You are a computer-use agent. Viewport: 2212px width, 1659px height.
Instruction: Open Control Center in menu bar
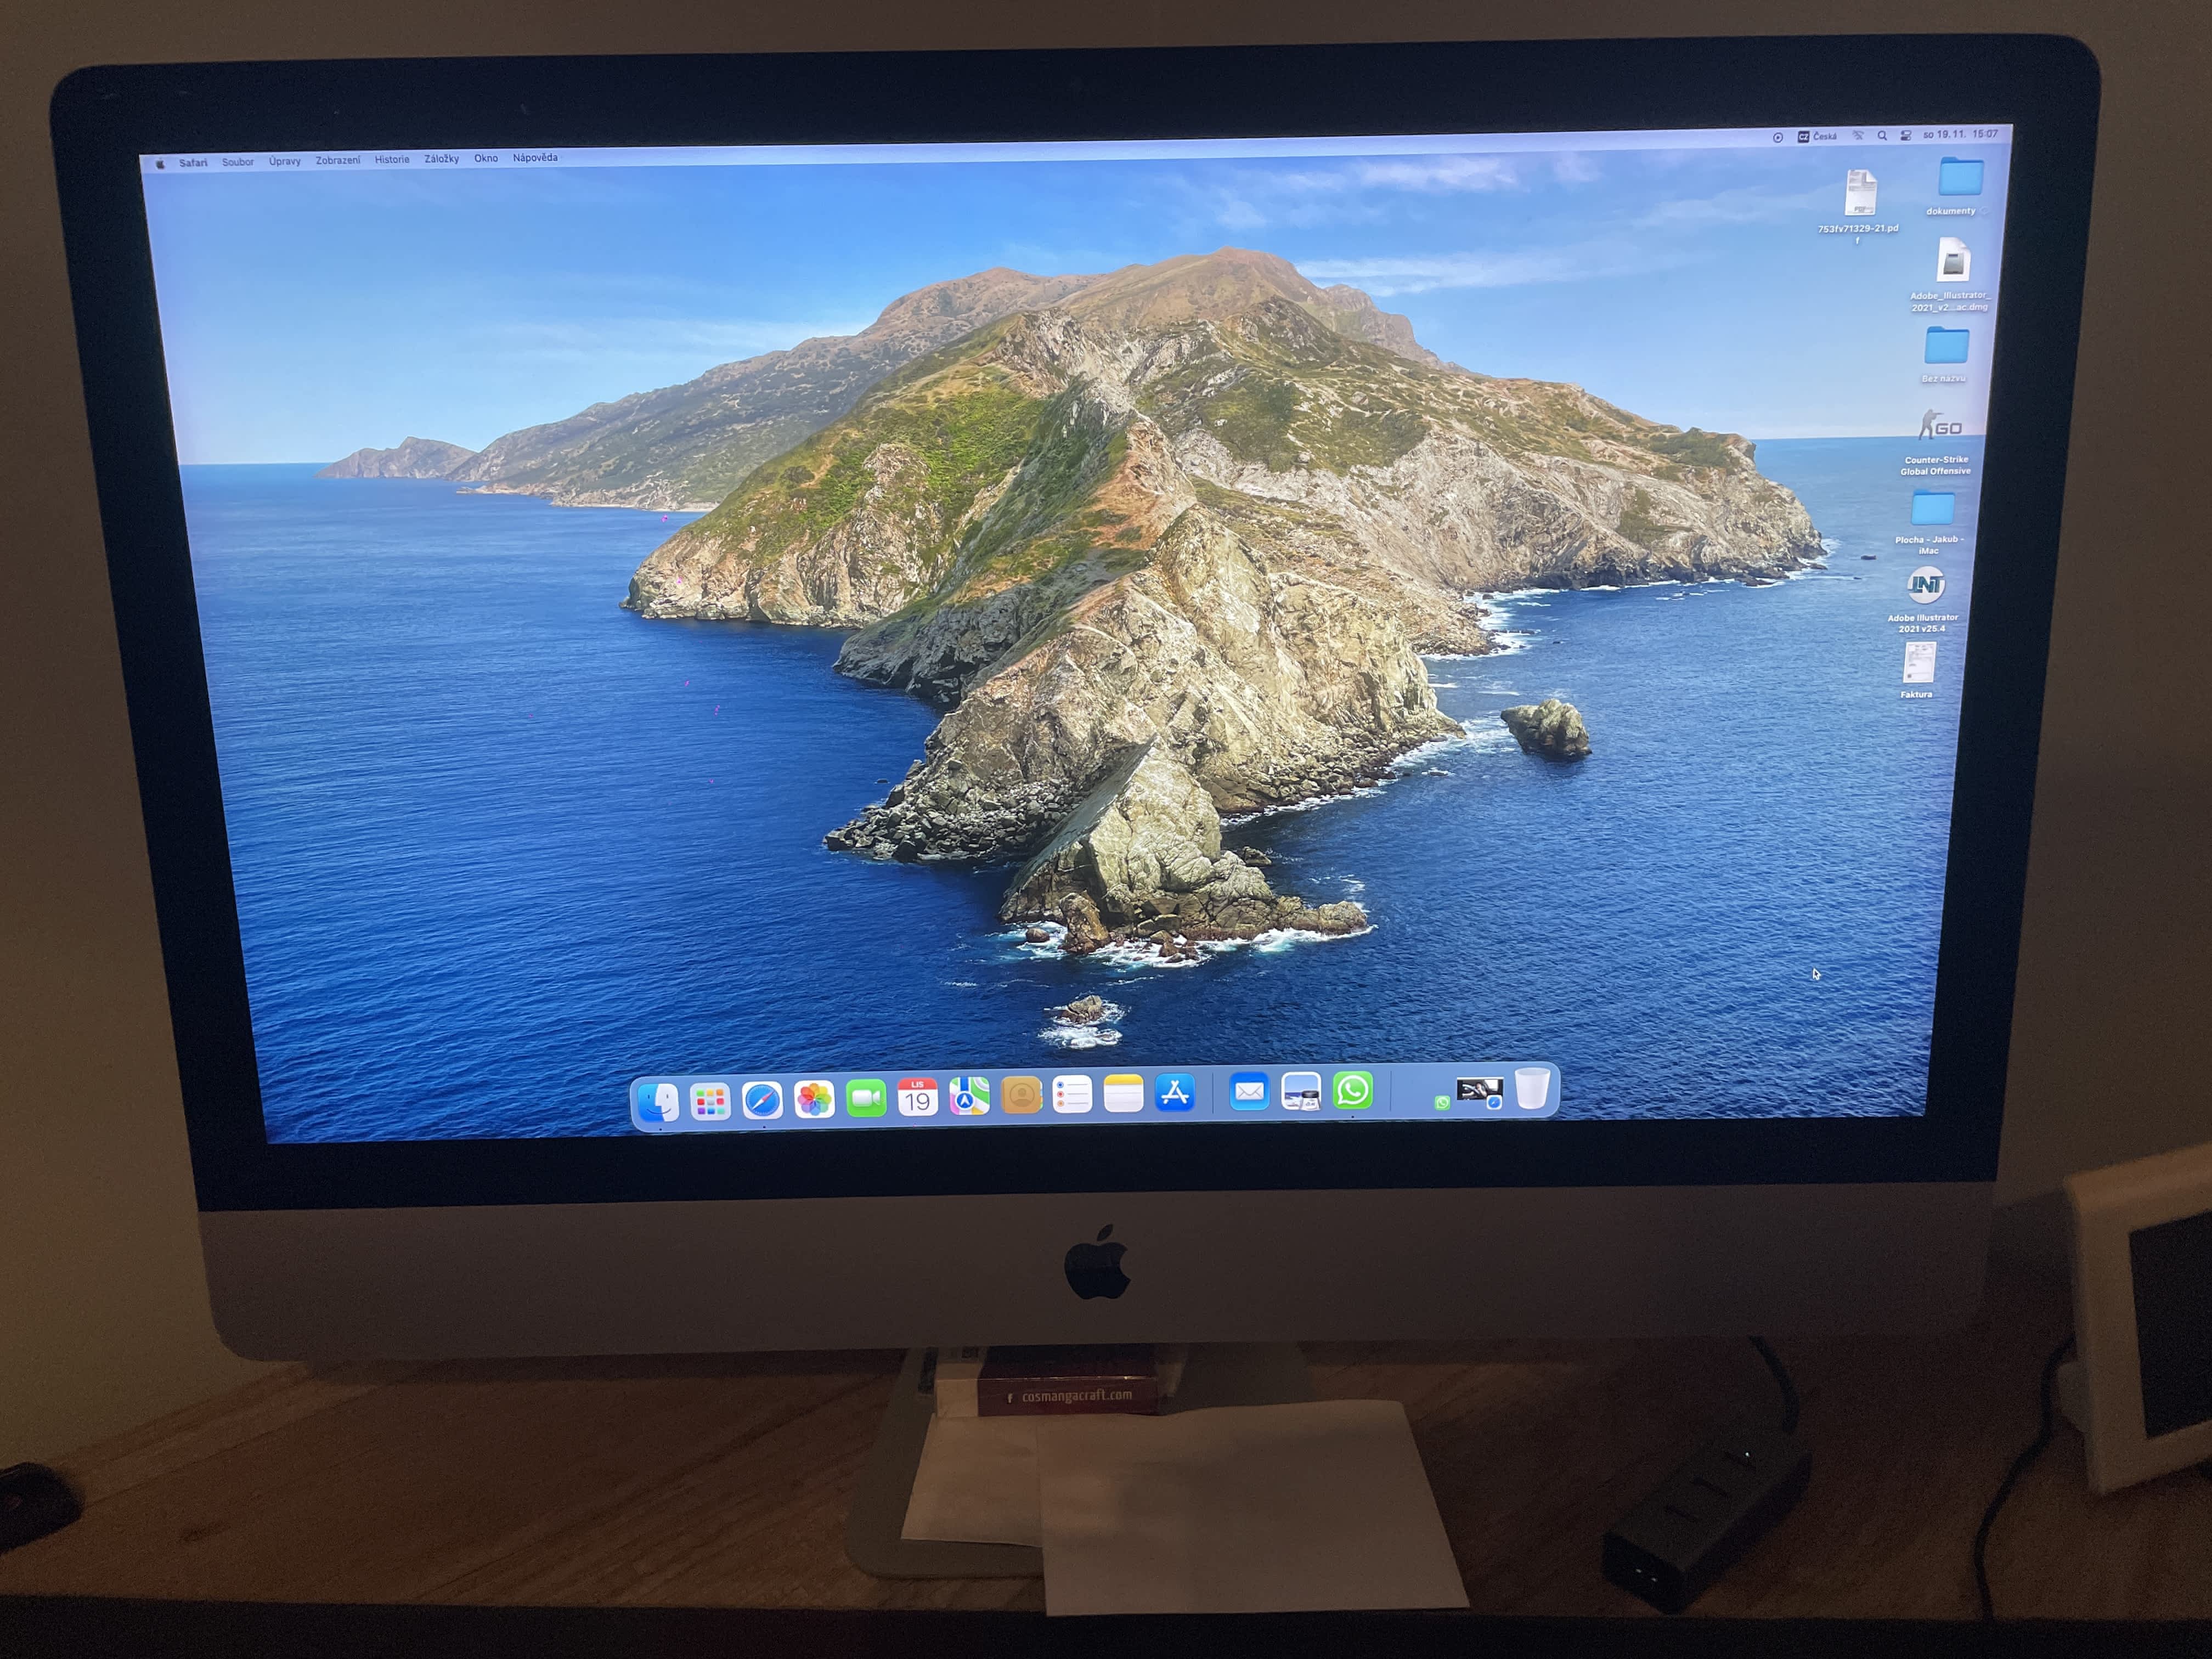click(x=1906, y=136)
